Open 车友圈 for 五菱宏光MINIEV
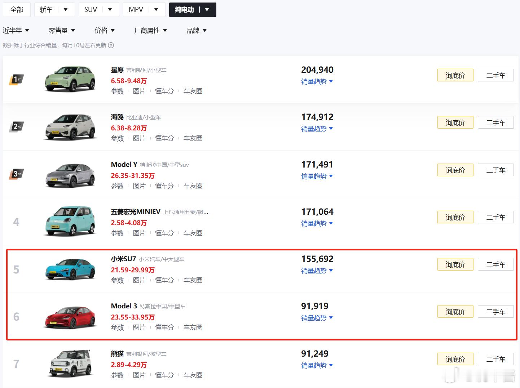Viewport: 520px width, 388px height. coord(193,233)
